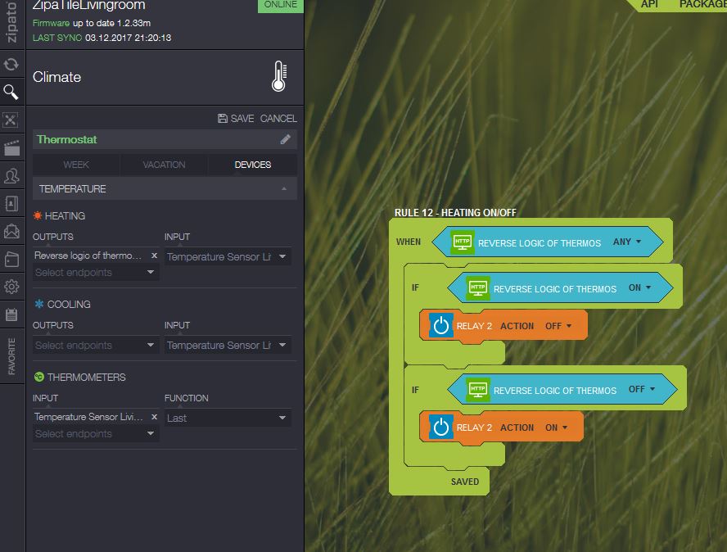Click the synchronize icon in the sidebar
This screenshot has height=552, width=727.
[x=11, y=64]
